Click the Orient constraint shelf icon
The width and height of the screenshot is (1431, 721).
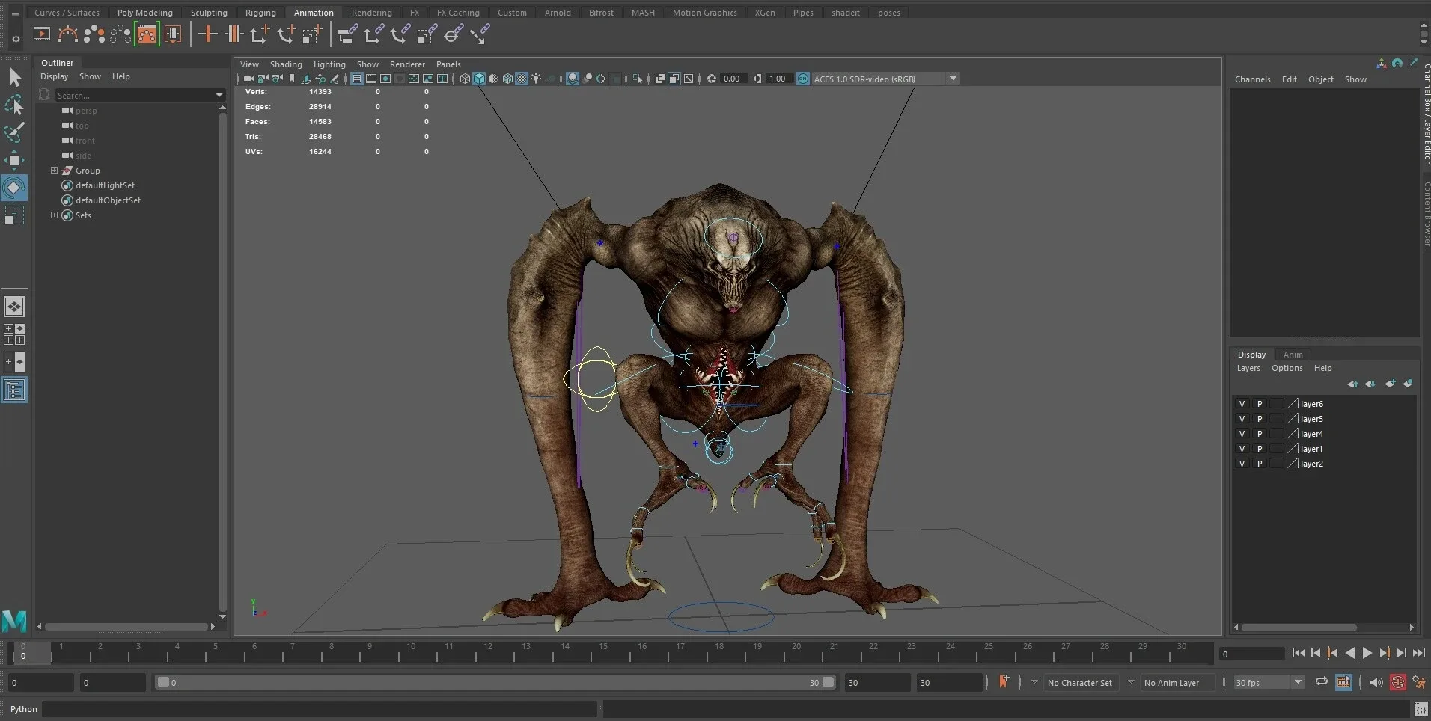click(400, 34)
